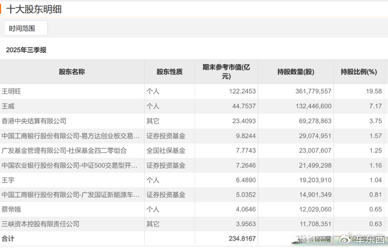Image resolution: width=388 pixels, height=248 pixels.
Task: Click 个人 type in 蔡帝娥 row
Action: [153, 209]
